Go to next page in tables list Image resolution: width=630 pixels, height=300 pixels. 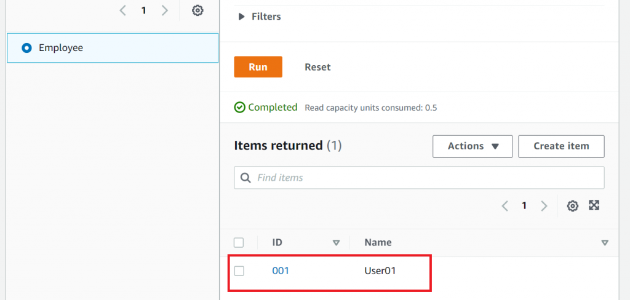(x=164, y=10)
